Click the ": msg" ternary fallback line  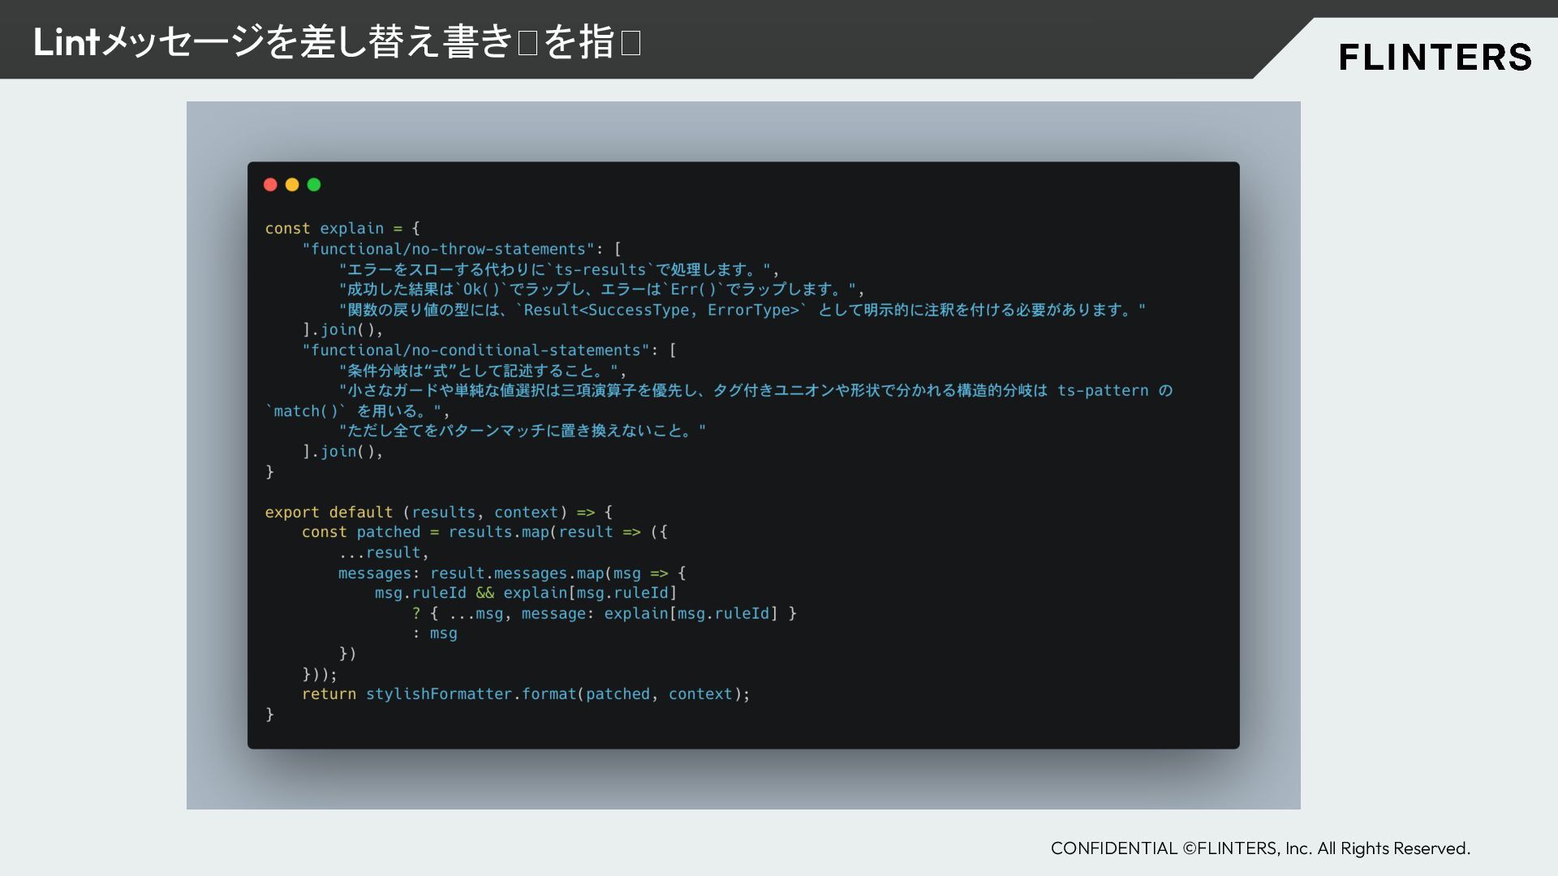pyautogui.click(x=435, y=633)
